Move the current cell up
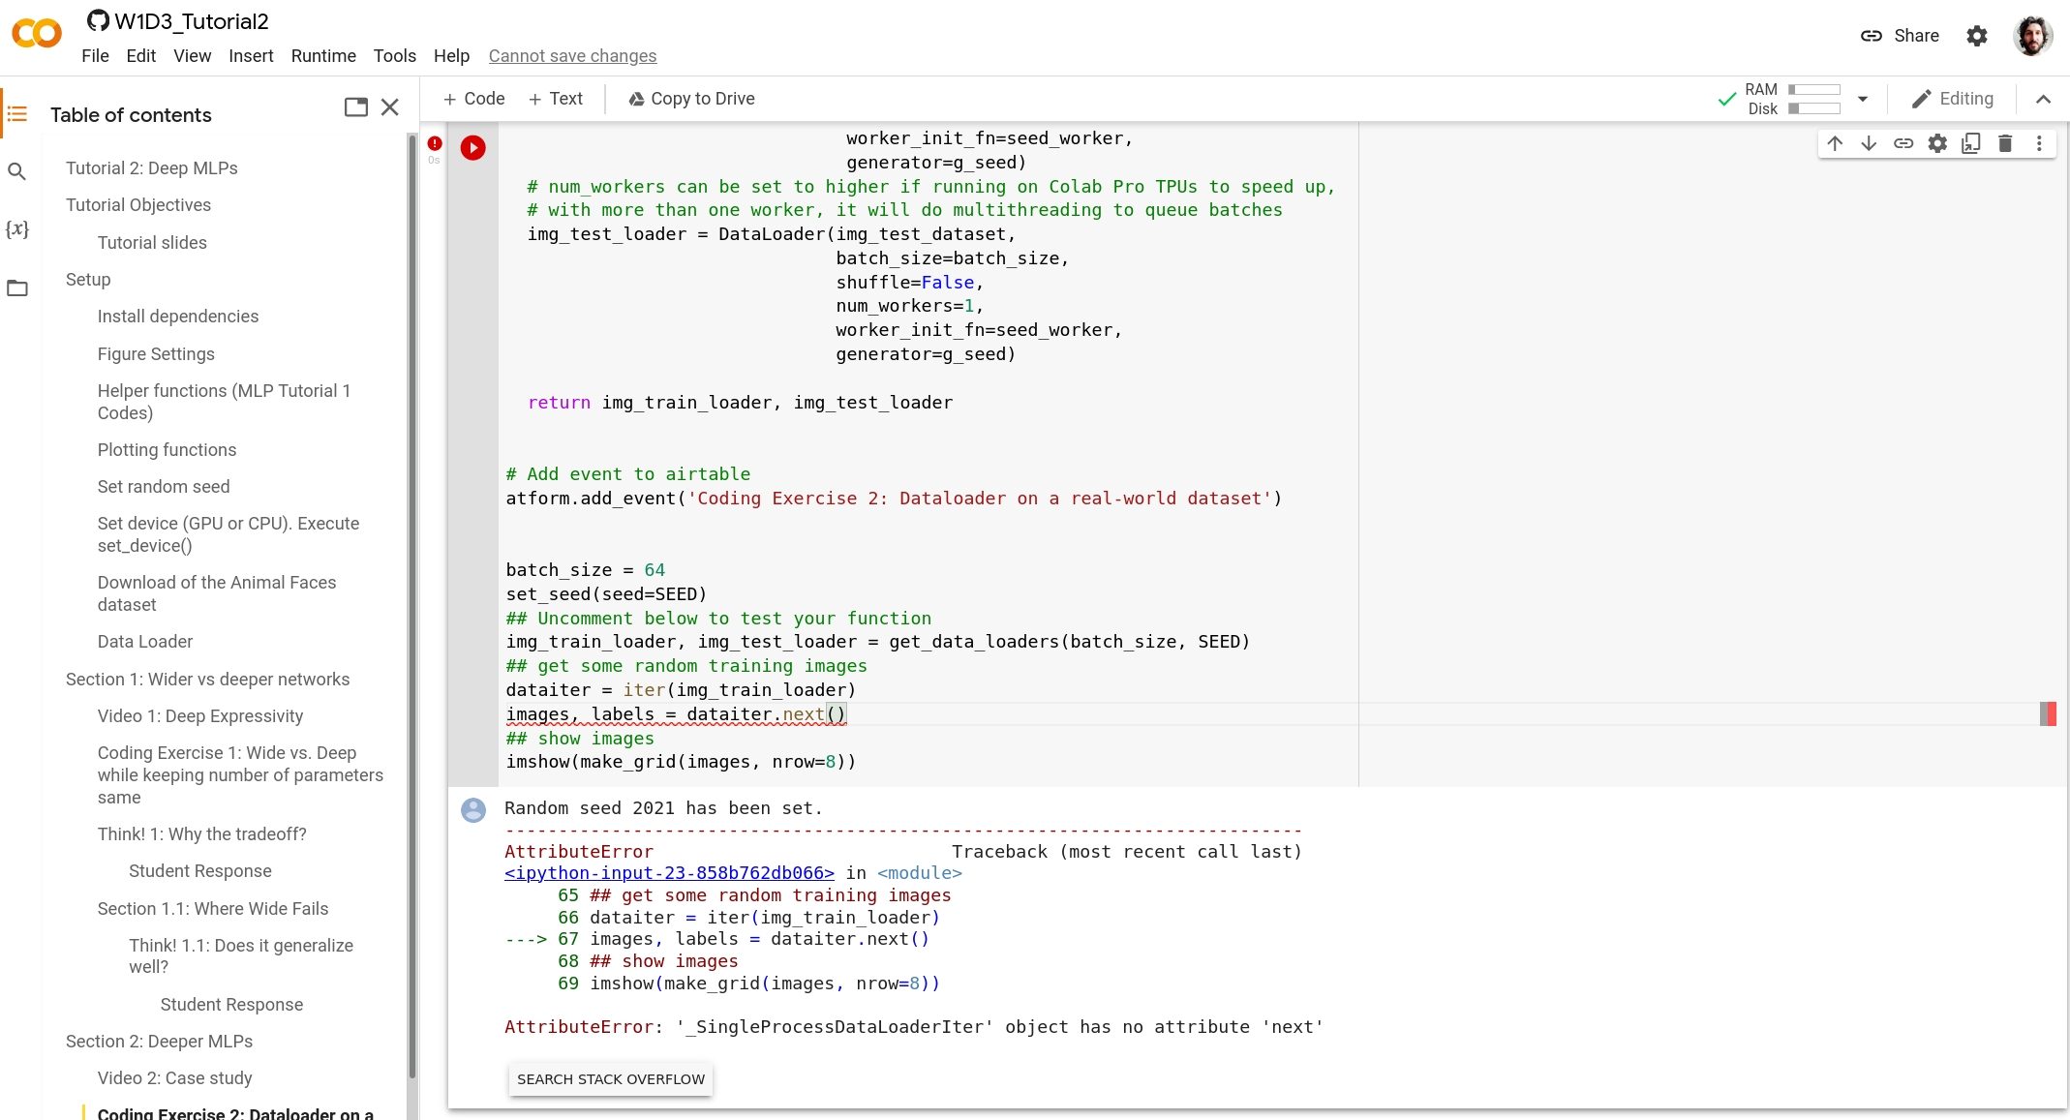 tap(1835, 142)
